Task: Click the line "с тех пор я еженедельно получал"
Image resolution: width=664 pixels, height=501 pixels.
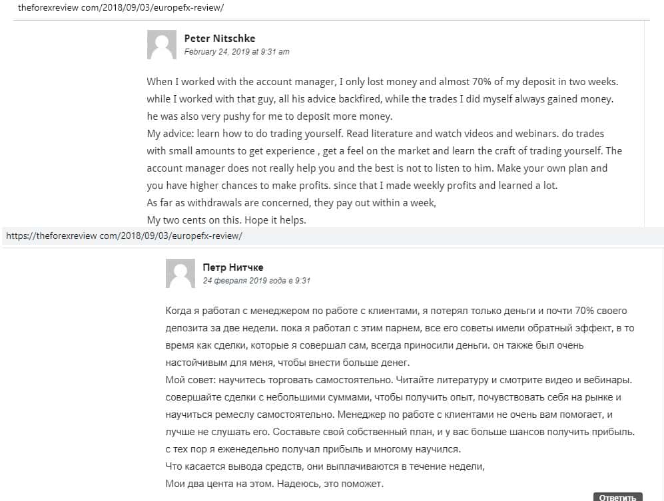Action: pyautogui.click(x=313, y=449)
